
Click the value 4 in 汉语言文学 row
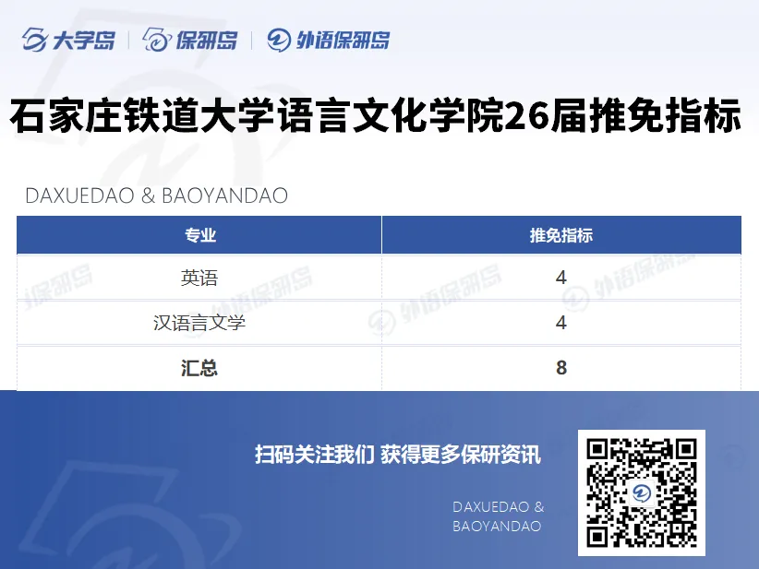point(561,323)
